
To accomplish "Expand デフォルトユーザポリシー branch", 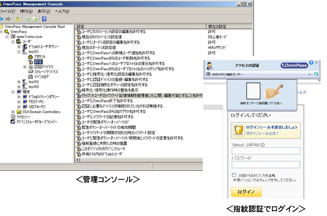I will click(x=19, y=47).
